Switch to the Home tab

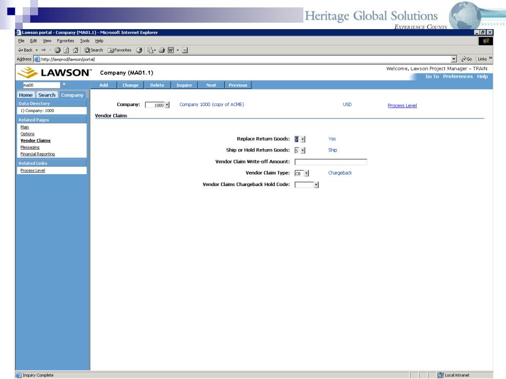pos(26,95)
